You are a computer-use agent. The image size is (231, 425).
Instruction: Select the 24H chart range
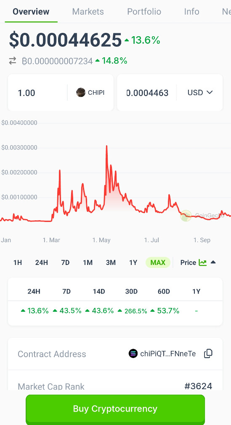tap(41, 262)
